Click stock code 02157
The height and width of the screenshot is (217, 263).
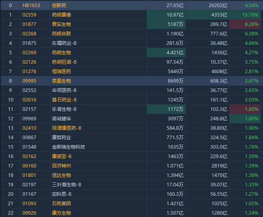[30, 109]
